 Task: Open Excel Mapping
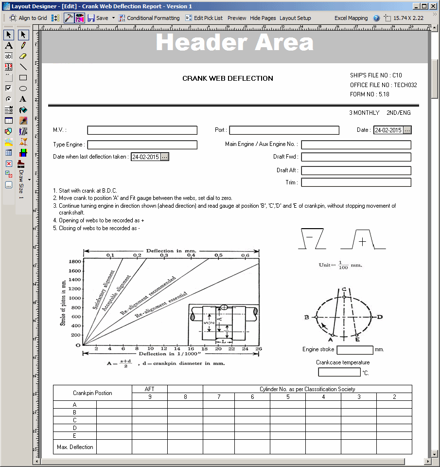[x=351, y=18]
